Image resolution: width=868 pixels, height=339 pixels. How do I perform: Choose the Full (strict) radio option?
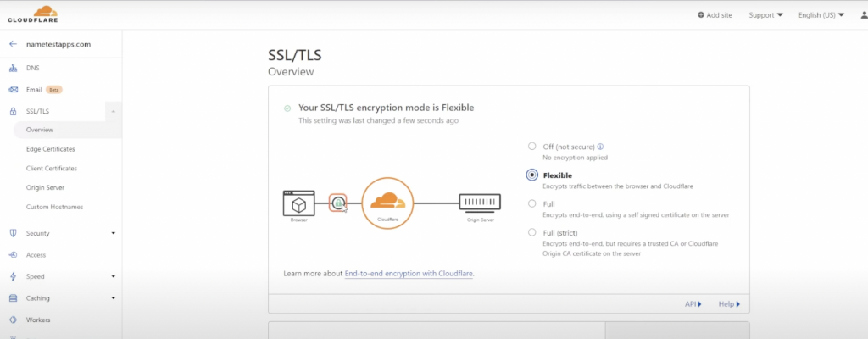(532, 233)
